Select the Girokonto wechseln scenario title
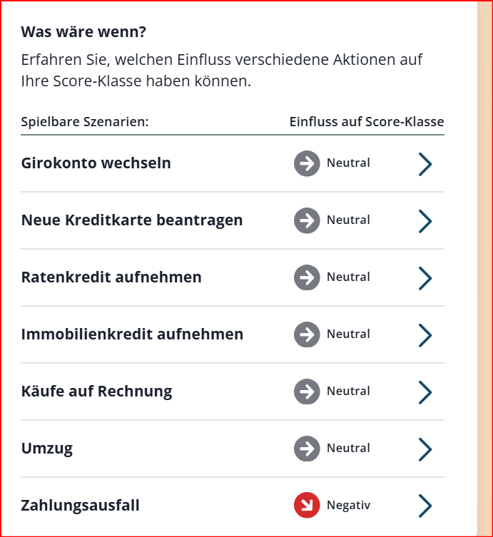Image resolution: width=493 pixels, height=537 pixels. pos(96,163)
